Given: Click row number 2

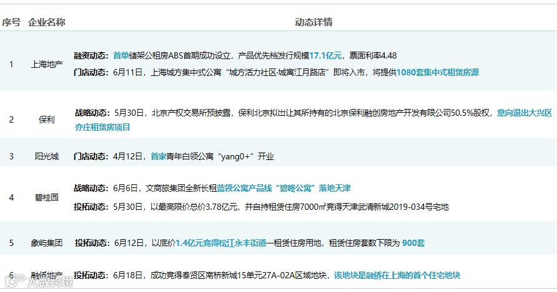Looking at the screenshot, I should [11, 120].
